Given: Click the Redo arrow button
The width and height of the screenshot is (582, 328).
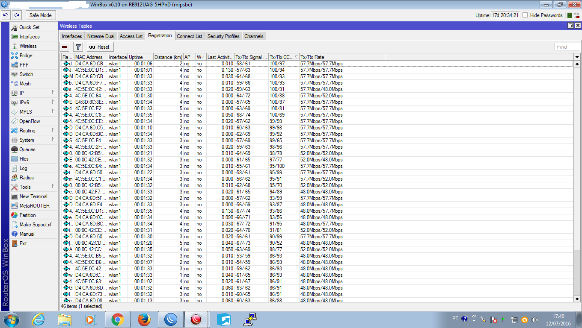Looking at the screenshot, I should pos(16,15).
